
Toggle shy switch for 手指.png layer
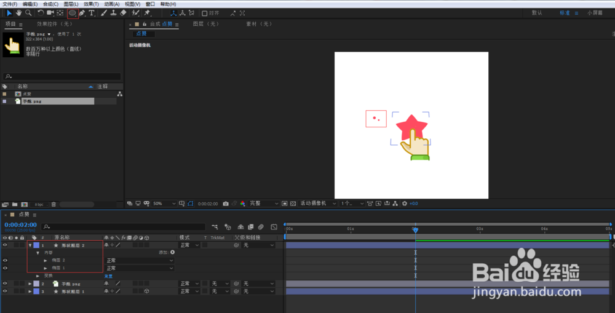coord(106,283)
